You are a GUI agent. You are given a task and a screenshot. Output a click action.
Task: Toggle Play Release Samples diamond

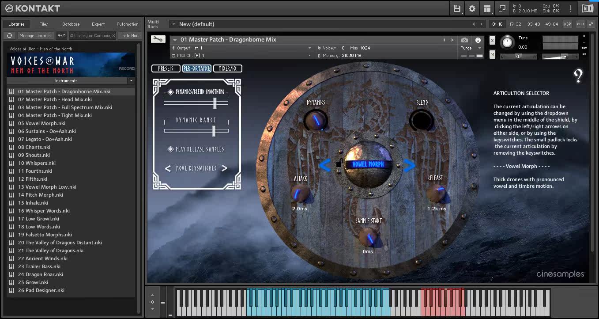click(170, 149)
